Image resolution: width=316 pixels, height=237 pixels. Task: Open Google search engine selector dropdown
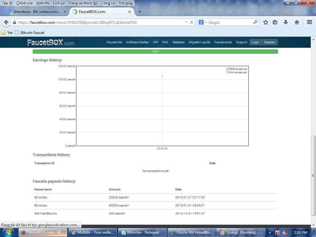tap(202, 22)
